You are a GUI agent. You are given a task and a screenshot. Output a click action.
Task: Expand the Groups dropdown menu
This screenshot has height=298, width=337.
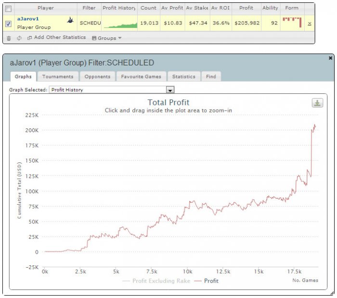point(107,38)
